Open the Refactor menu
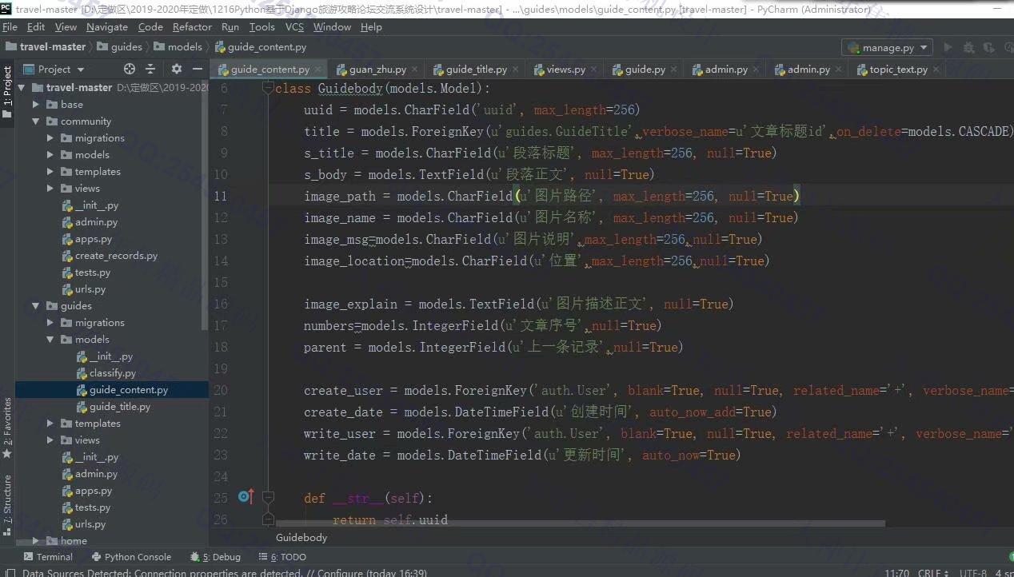The image size is (1014, 577). coord(193,26)
